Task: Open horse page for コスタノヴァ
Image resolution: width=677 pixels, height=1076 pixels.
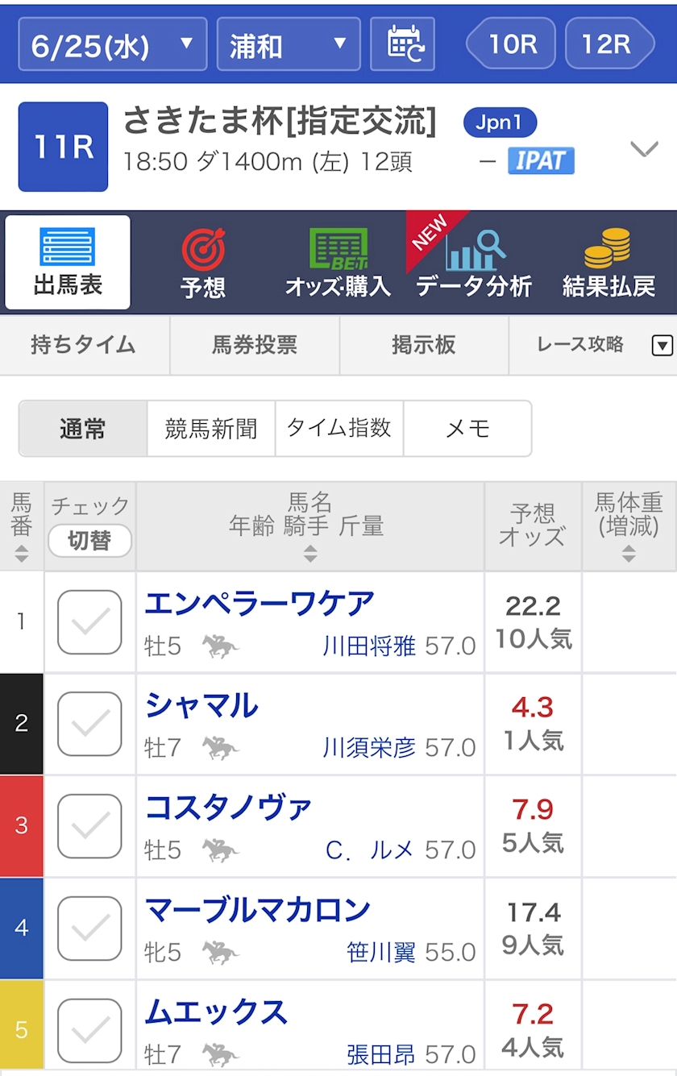Action: coord(228,807)
